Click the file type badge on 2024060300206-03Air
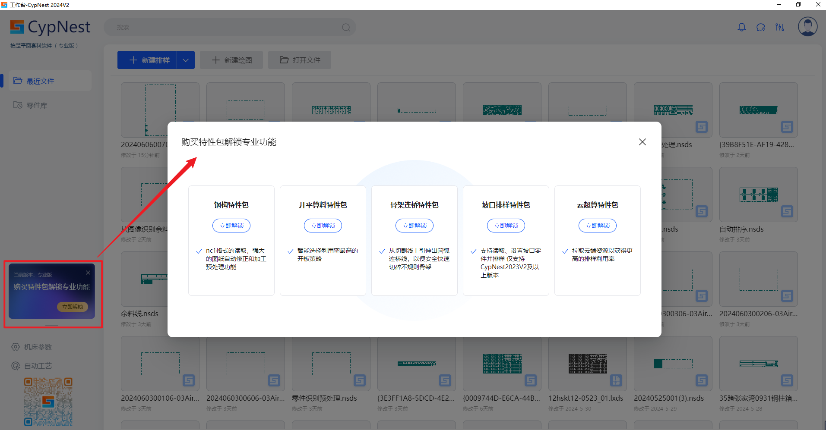Viewport: 826px width, 430px height. pos(787,296)
